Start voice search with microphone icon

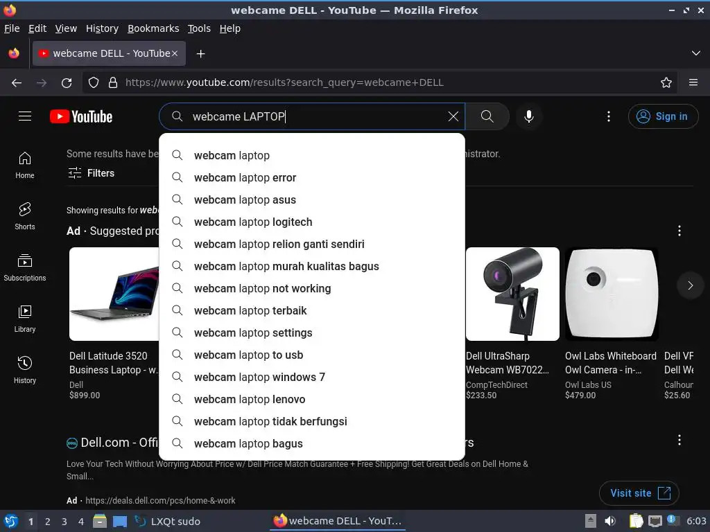528,116
